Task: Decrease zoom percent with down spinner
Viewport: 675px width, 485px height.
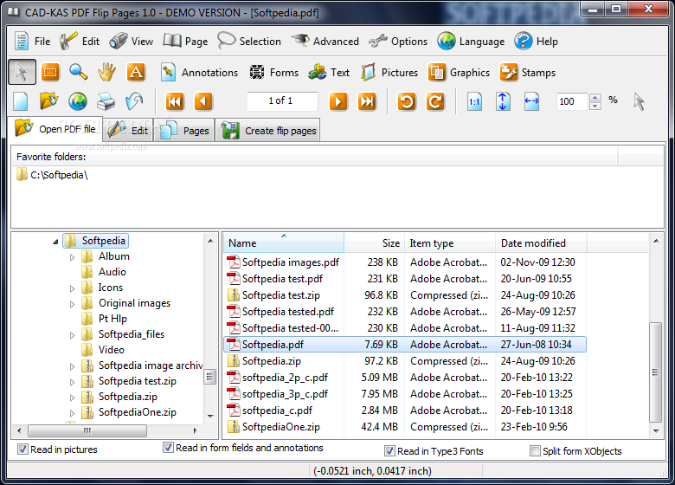Action: 595,106
